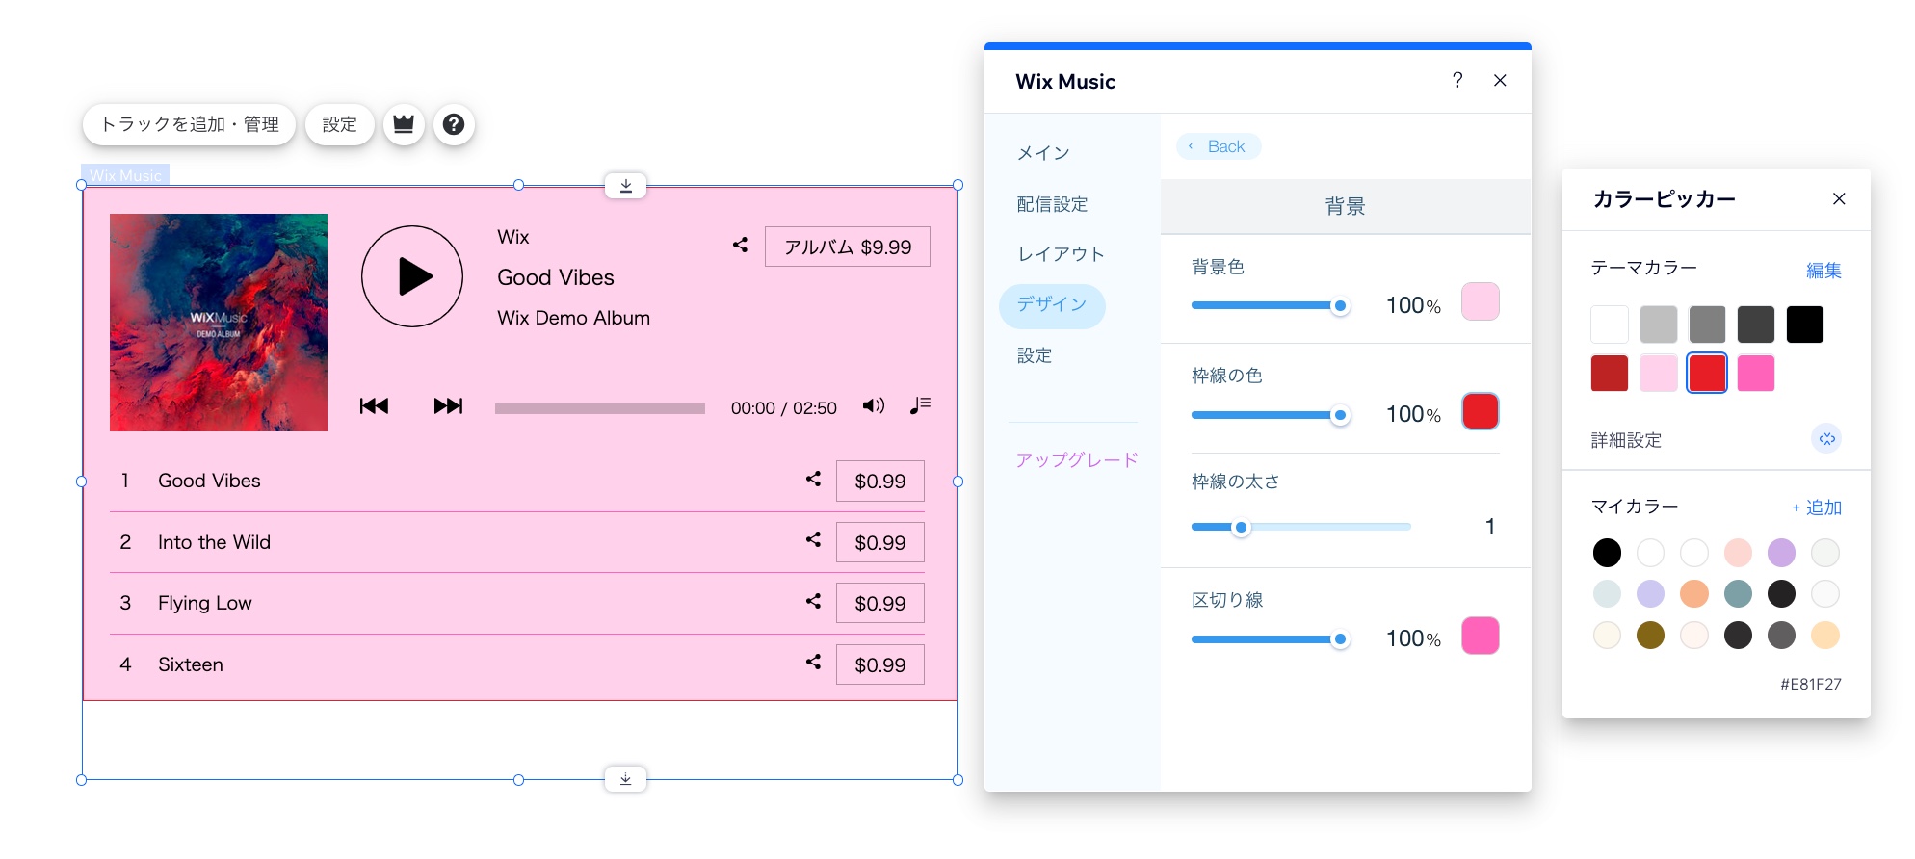Select bright red theme color swatch
Viewport: 1915px width, 859px height.
point(1707,373)
